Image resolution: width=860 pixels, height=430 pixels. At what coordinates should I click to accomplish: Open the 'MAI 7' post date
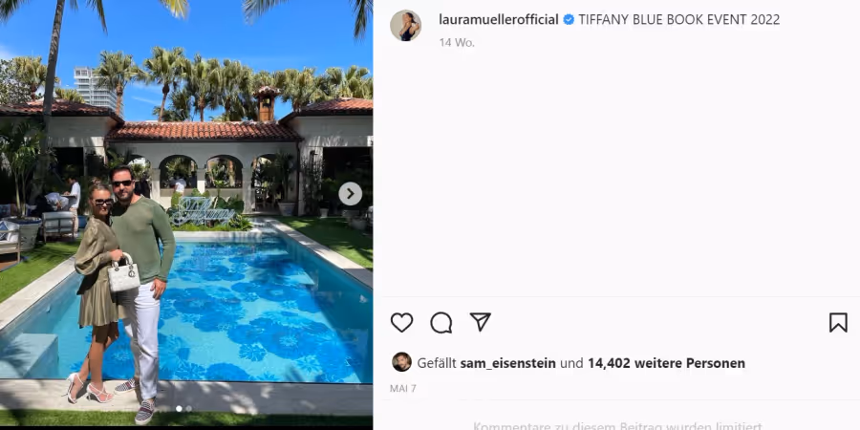tap(403, 389)
